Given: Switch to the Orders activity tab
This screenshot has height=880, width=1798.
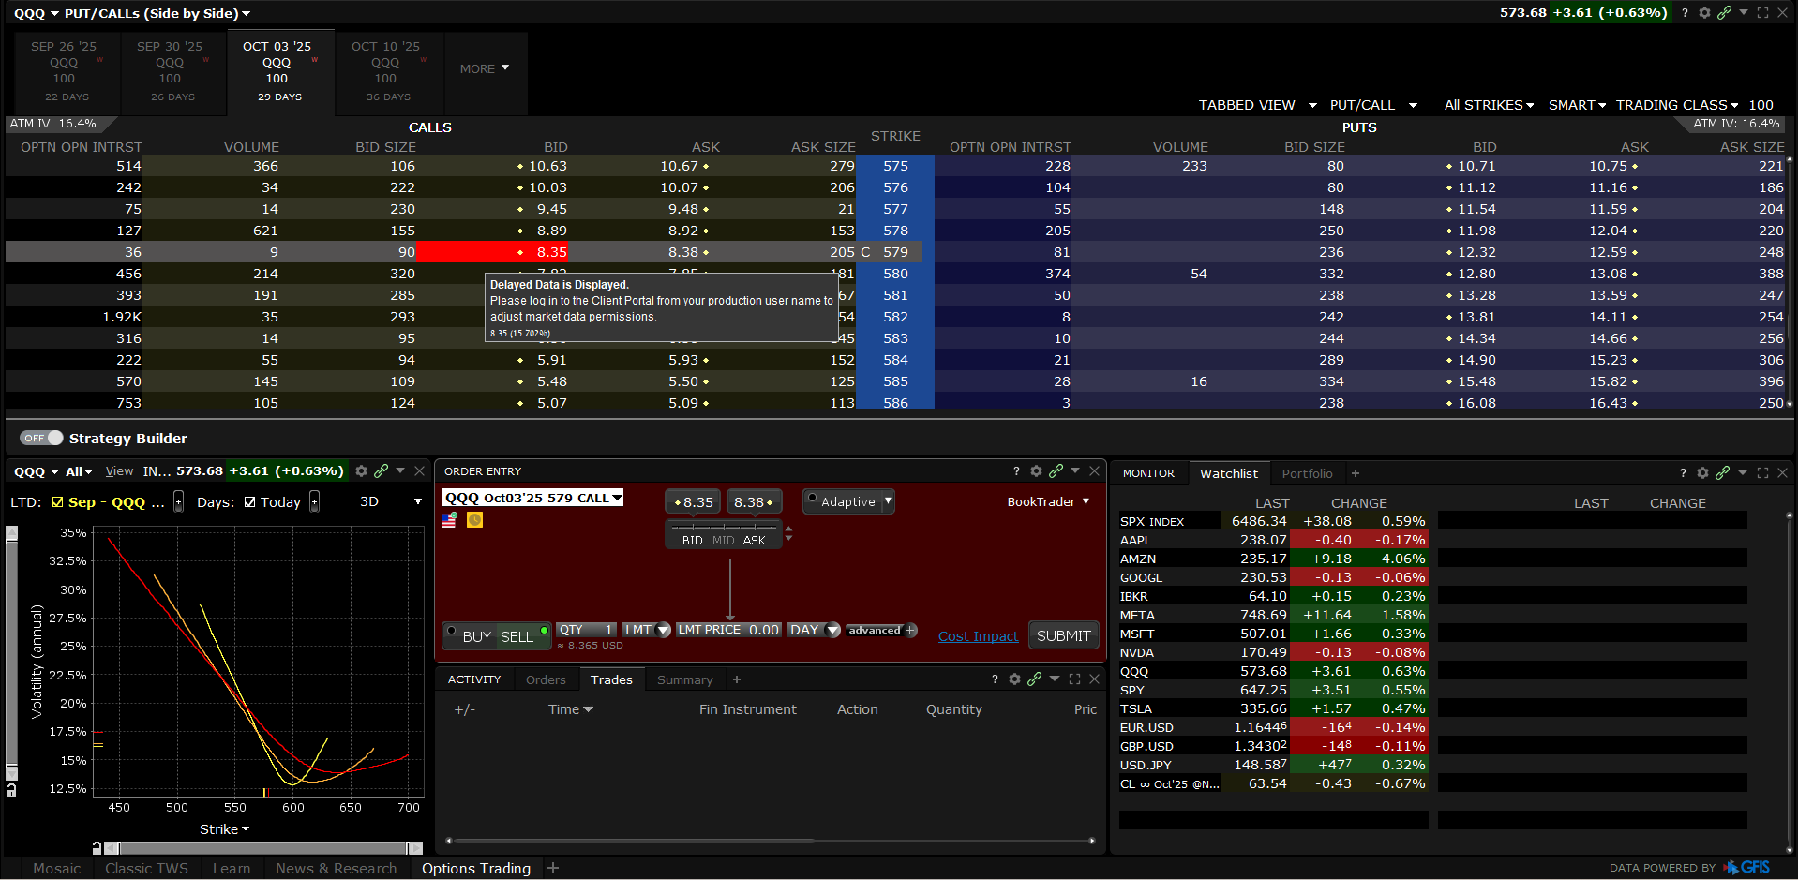Looking at the screenshot, I should pos(546,679).
